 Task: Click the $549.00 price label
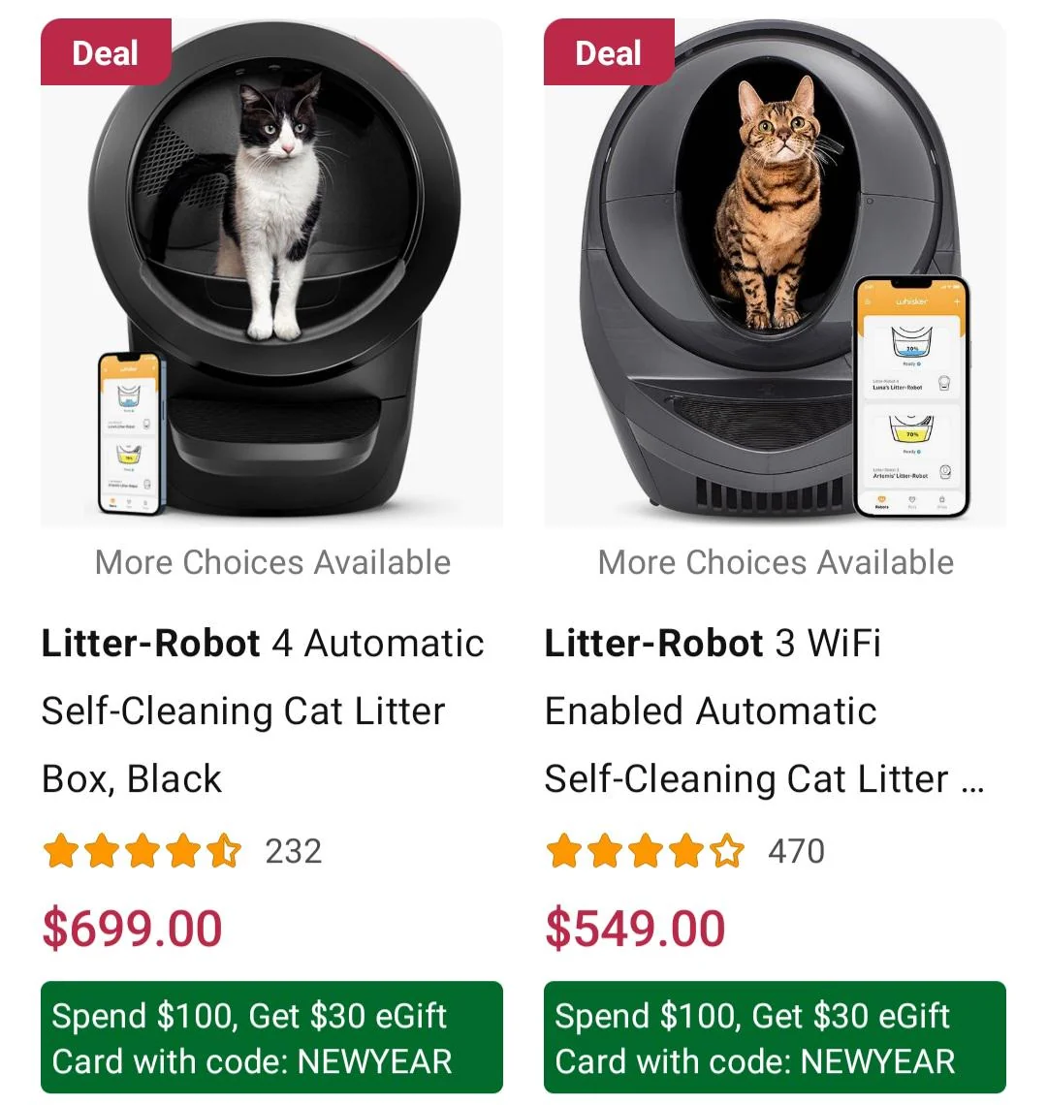(635, 927)
